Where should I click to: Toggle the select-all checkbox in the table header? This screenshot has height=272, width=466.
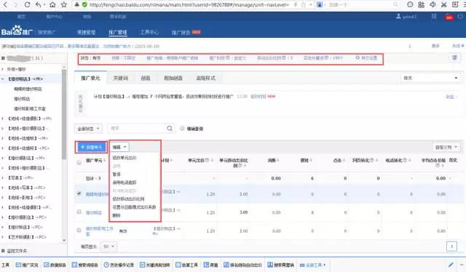(x=79, y=162)
